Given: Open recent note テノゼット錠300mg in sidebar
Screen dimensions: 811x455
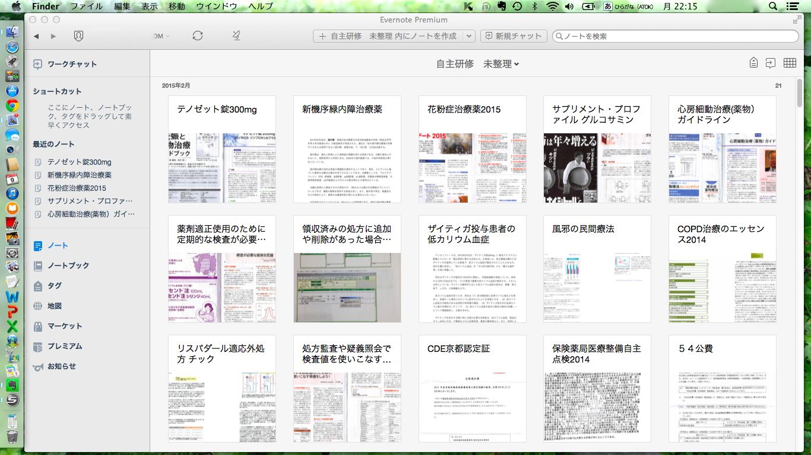Looking at the screenshot, I should [x=80, y=162].
